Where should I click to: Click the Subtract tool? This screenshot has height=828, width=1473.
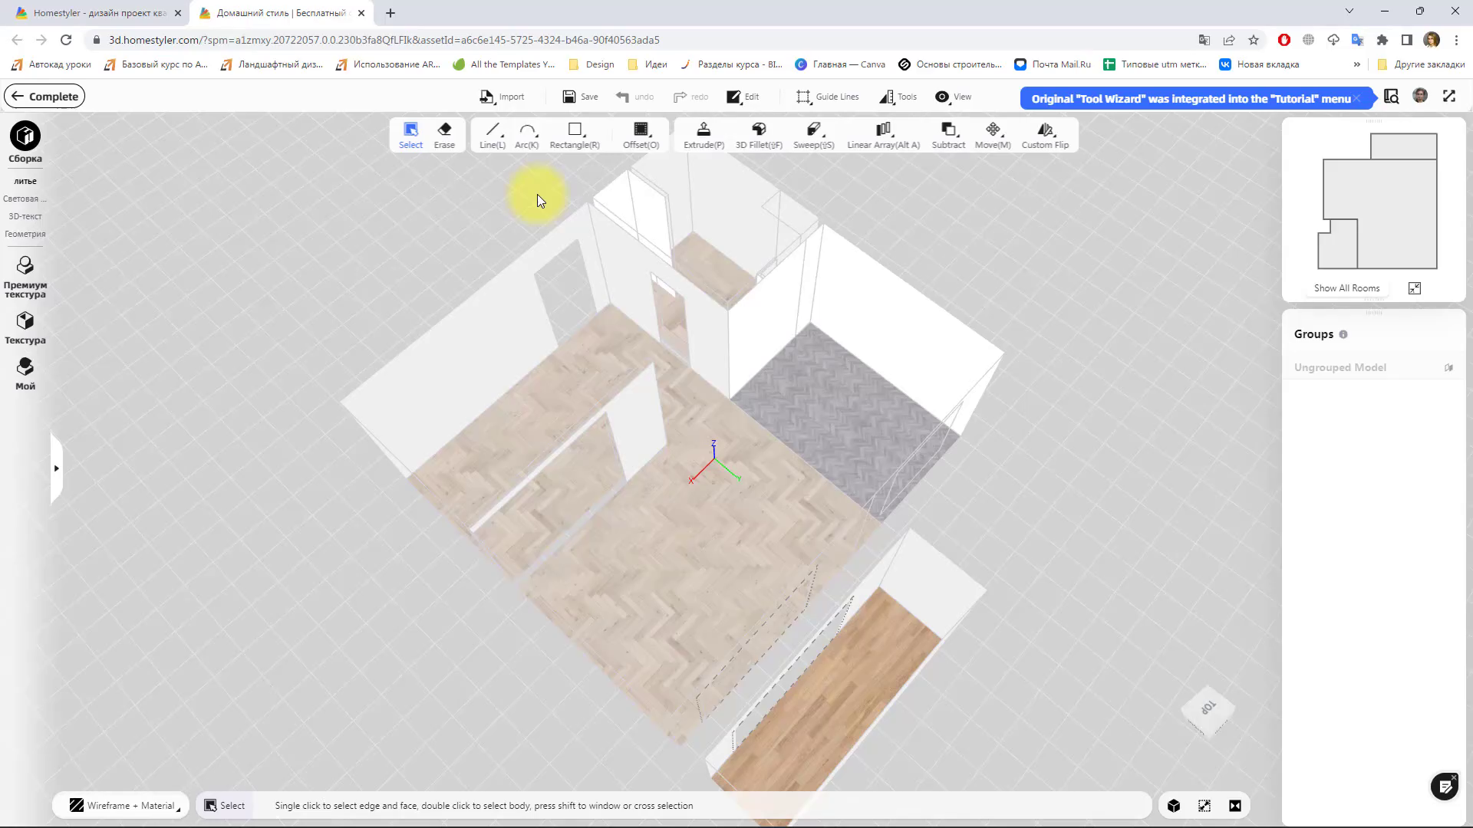948,134
